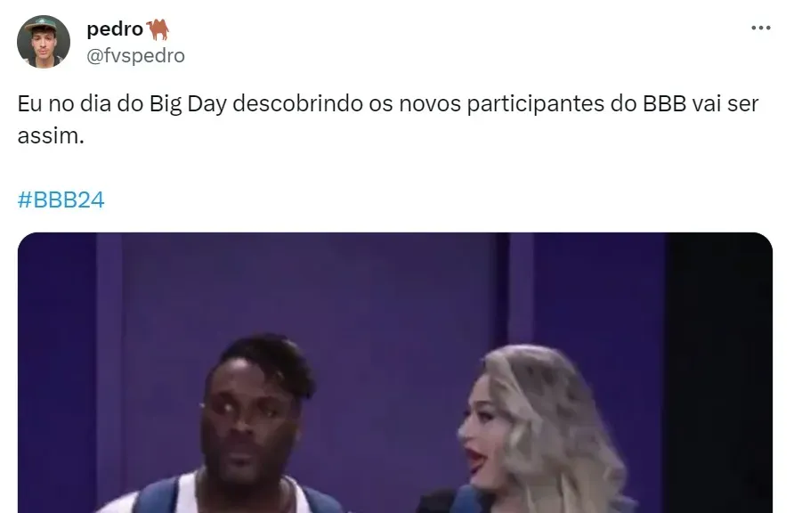The image size is (794, 513).
Task: Open pedro's profile picture avatar
Action: pyautogui.click(x=44, y=42)
